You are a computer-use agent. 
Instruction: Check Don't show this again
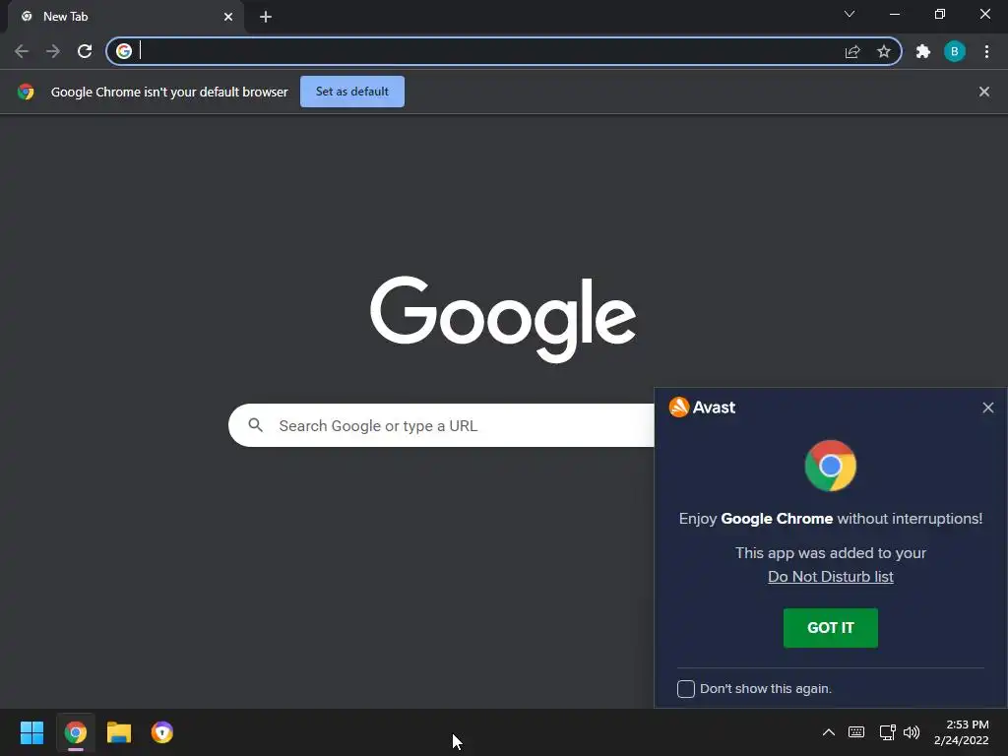pos(686,688)
